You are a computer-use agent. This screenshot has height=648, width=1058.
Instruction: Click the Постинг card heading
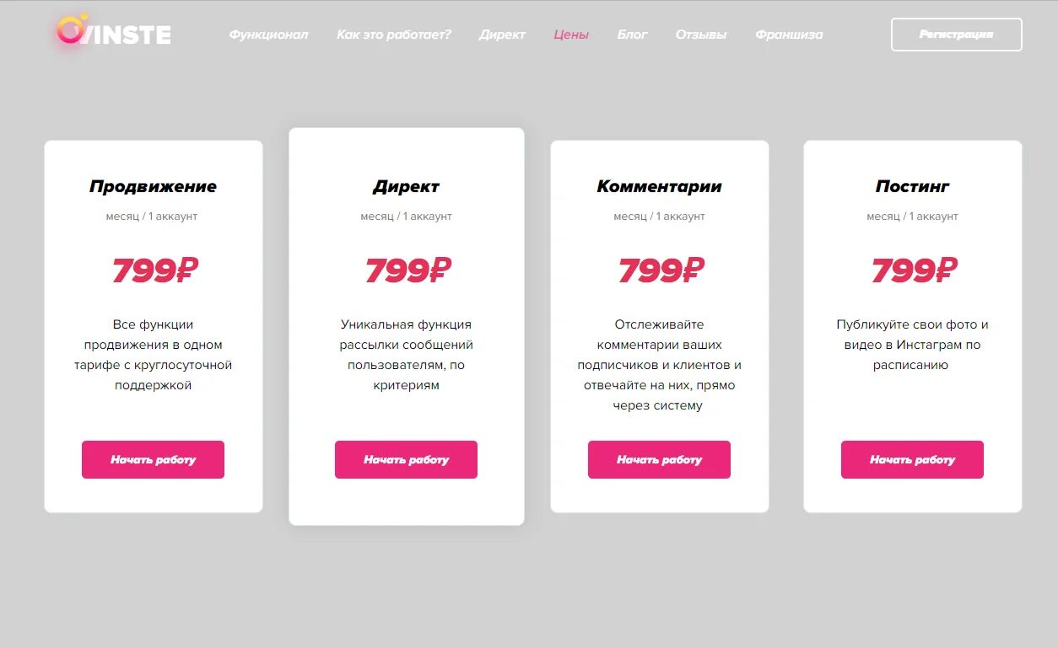pyautogui.click(x=912, y=186)
